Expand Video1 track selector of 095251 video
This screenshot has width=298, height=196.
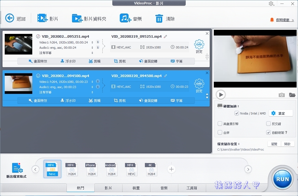pyautogui.click(x=93, y=42)
